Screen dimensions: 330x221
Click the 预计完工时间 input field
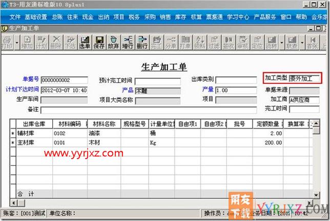coord(158,81)
